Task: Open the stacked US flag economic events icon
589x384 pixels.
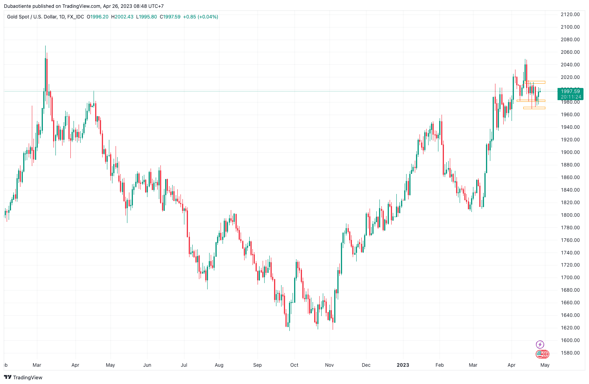Action: [542, 354]
